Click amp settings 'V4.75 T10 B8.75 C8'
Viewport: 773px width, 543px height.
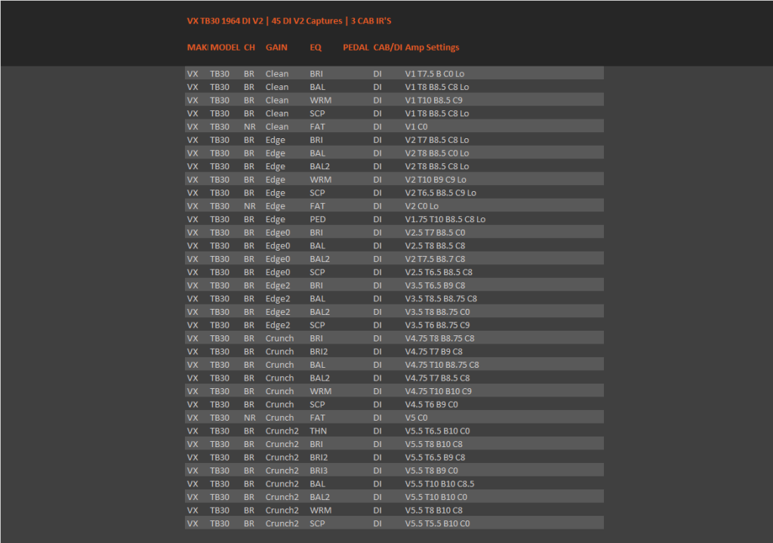click(442, 365)
